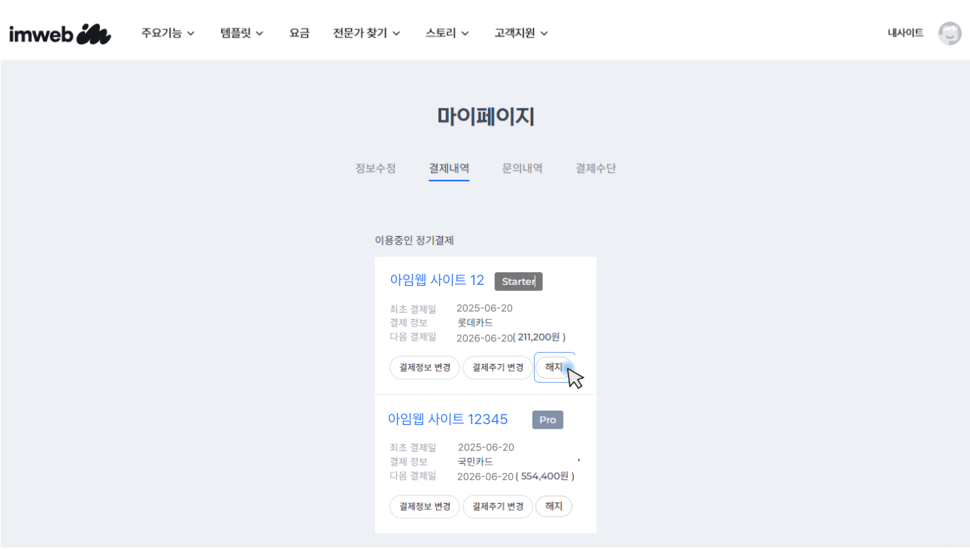This screenshot has width=970, height=549.
Task: Click the Pro plan badge
Action: 547,420
